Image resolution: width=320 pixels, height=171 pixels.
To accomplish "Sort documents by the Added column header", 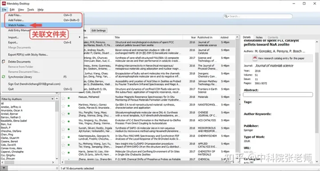I will point(228,37).
